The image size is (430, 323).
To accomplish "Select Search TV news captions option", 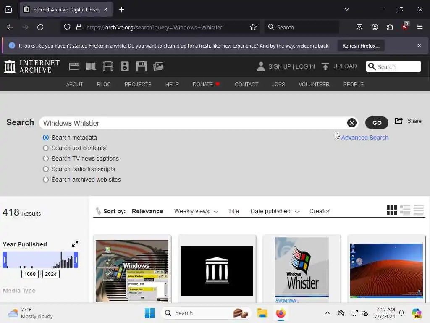I will [46, 159].
